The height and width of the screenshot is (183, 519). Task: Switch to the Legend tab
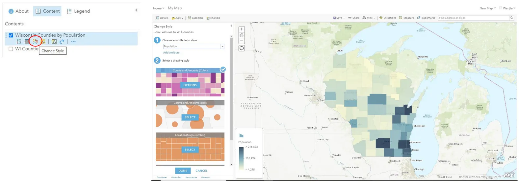78,11
